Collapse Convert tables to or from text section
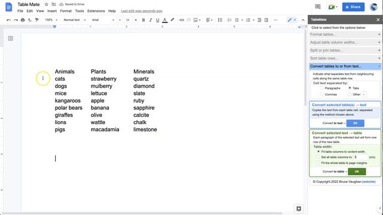Image resolution: width=383 pixels, height=215 pixels. pyautogui.click(x=345, y=66)
